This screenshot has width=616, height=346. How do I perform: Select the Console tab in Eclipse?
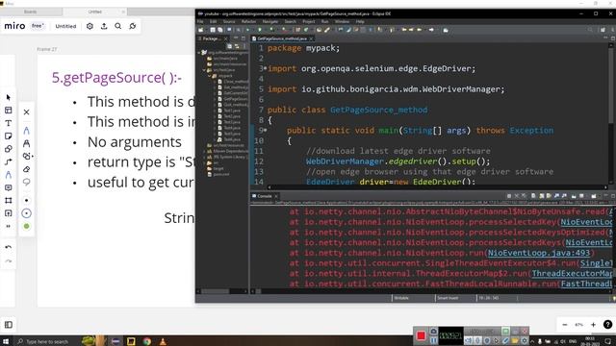click(265, 196)
